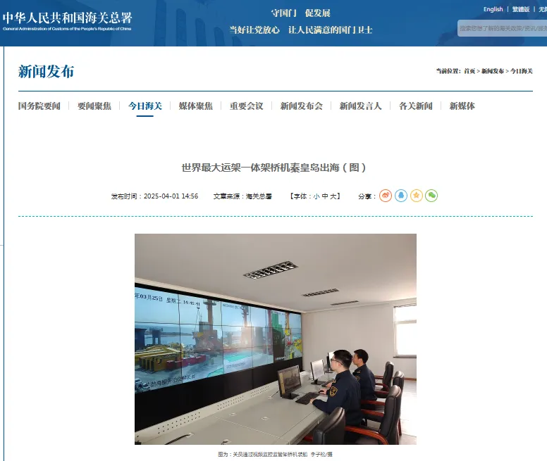Share the article to Weibo
Screen dimensions: 547x461
tap(386, 196)
